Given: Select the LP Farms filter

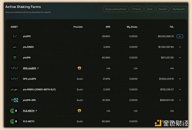Looking at the screenshot, I should click(136, 9).
